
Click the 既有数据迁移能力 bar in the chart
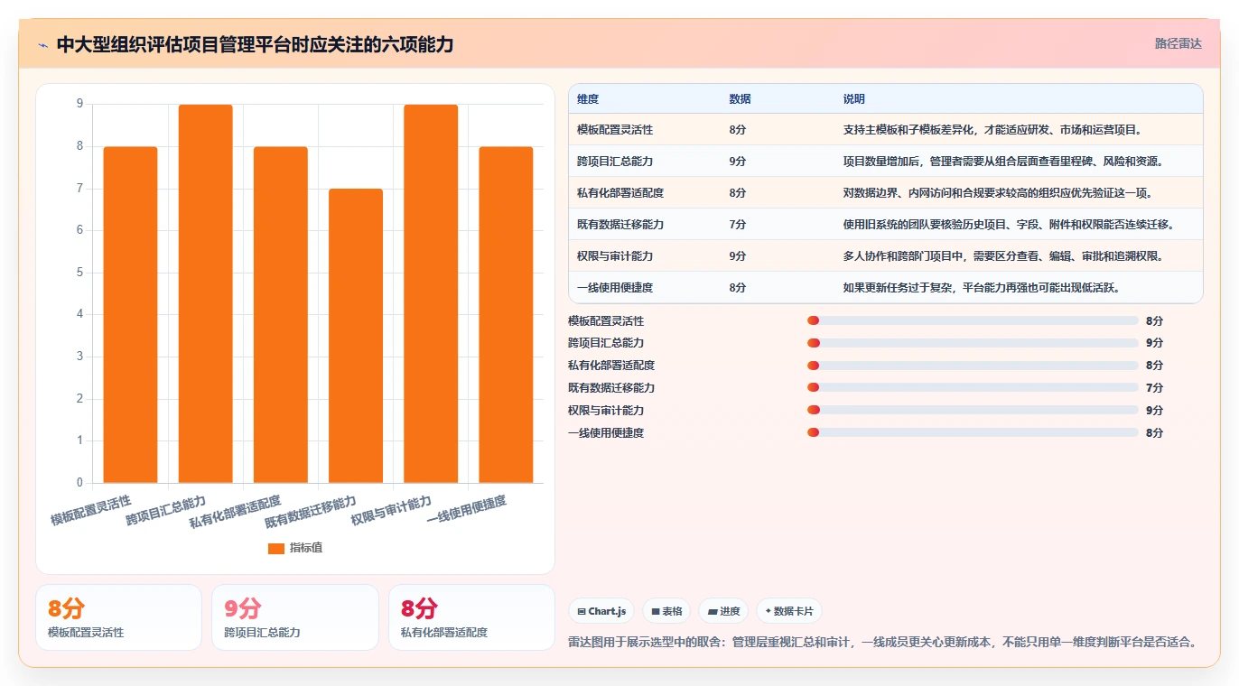(356, 336)
